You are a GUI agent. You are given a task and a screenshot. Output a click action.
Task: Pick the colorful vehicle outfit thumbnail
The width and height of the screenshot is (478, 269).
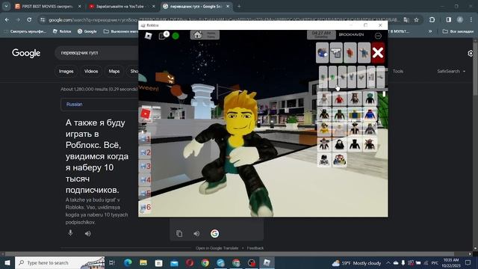[x=339, y=160]
